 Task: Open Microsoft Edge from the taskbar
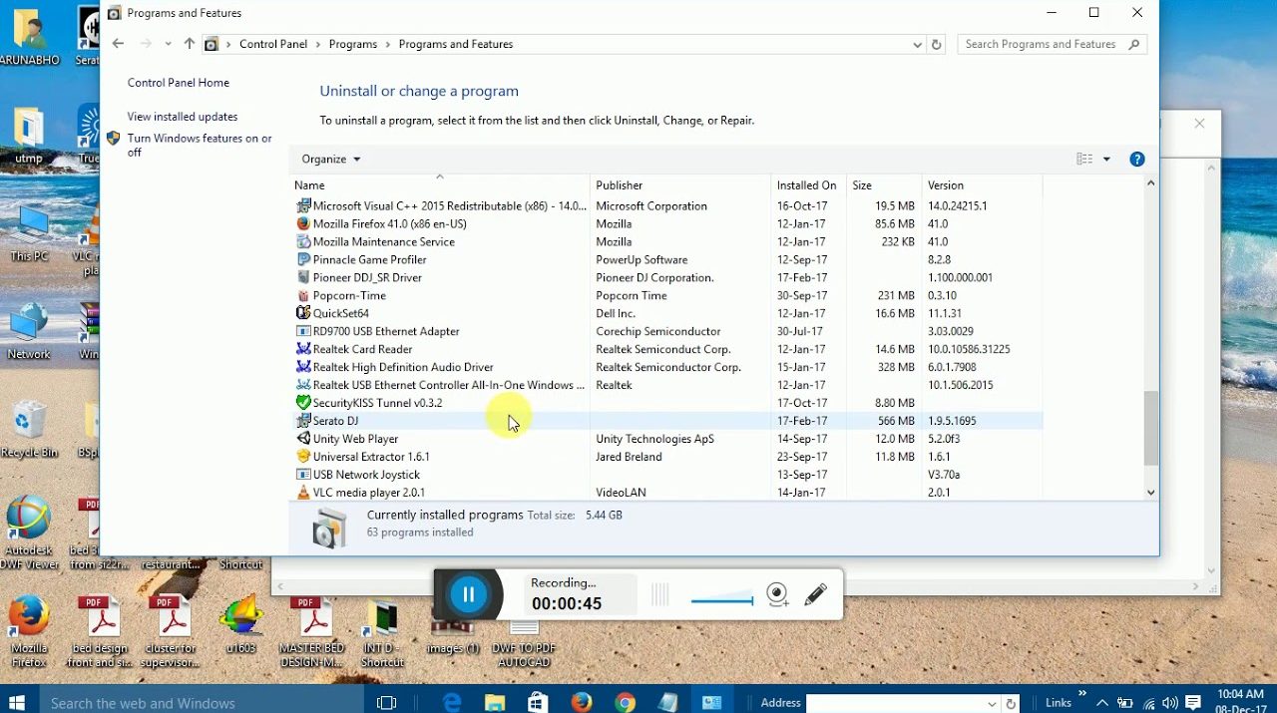[x=452, y=703]
